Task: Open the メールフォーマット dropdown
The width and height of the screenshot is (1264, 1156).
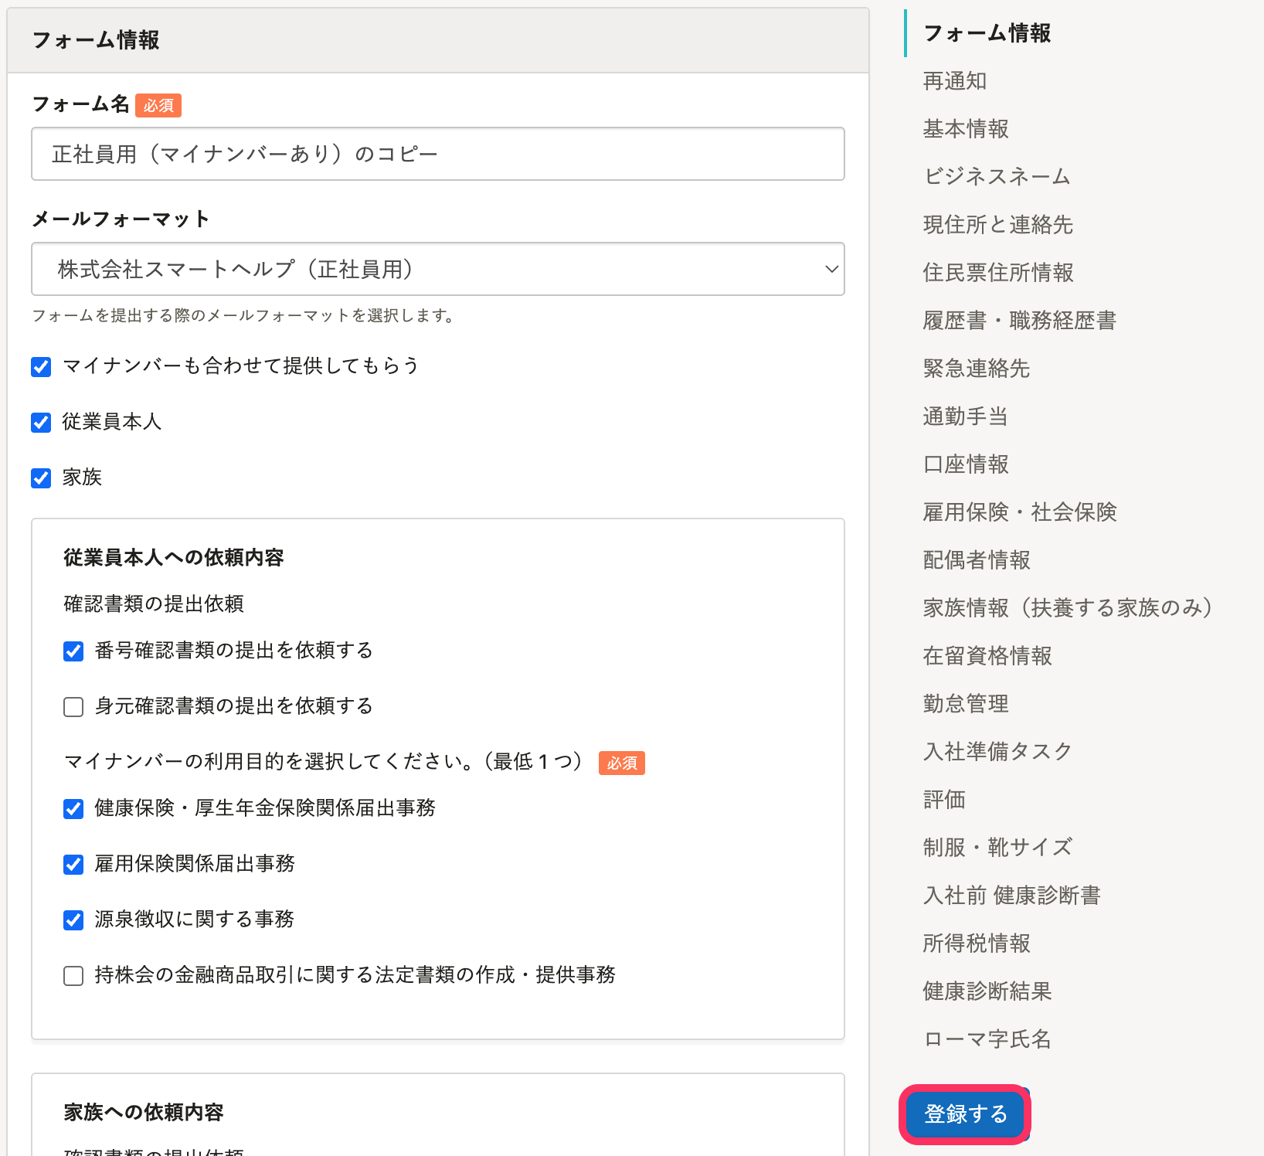Action: tap(437, 269)
